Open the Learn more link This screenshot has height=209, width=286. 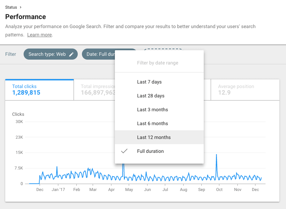(x=40, y=35)
